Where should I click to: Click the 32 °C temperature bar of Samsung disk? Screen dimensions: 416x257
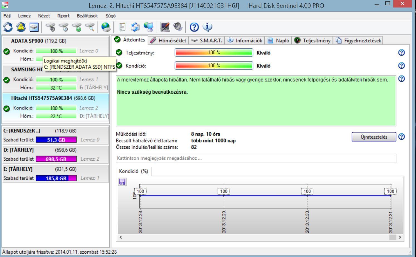point(56,88)
